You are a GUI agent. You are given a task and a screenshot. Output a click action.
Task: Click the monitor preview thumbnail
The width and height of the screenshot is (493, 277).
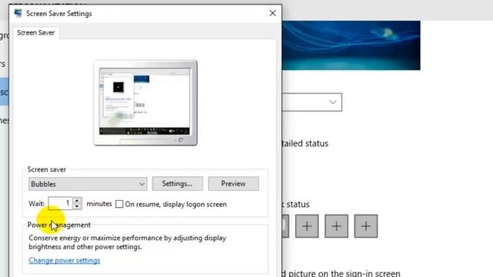tap(146, 102)
